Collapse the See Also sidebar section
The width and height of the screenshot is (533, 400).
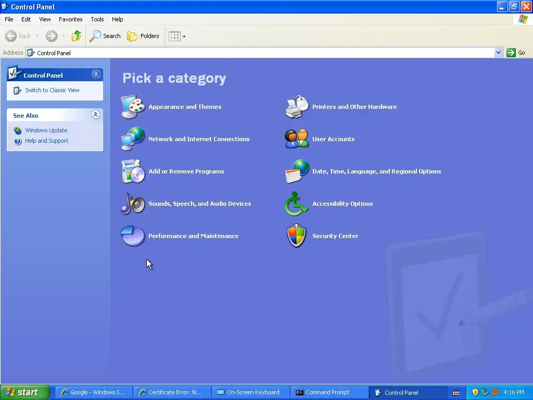pos(96,115)
